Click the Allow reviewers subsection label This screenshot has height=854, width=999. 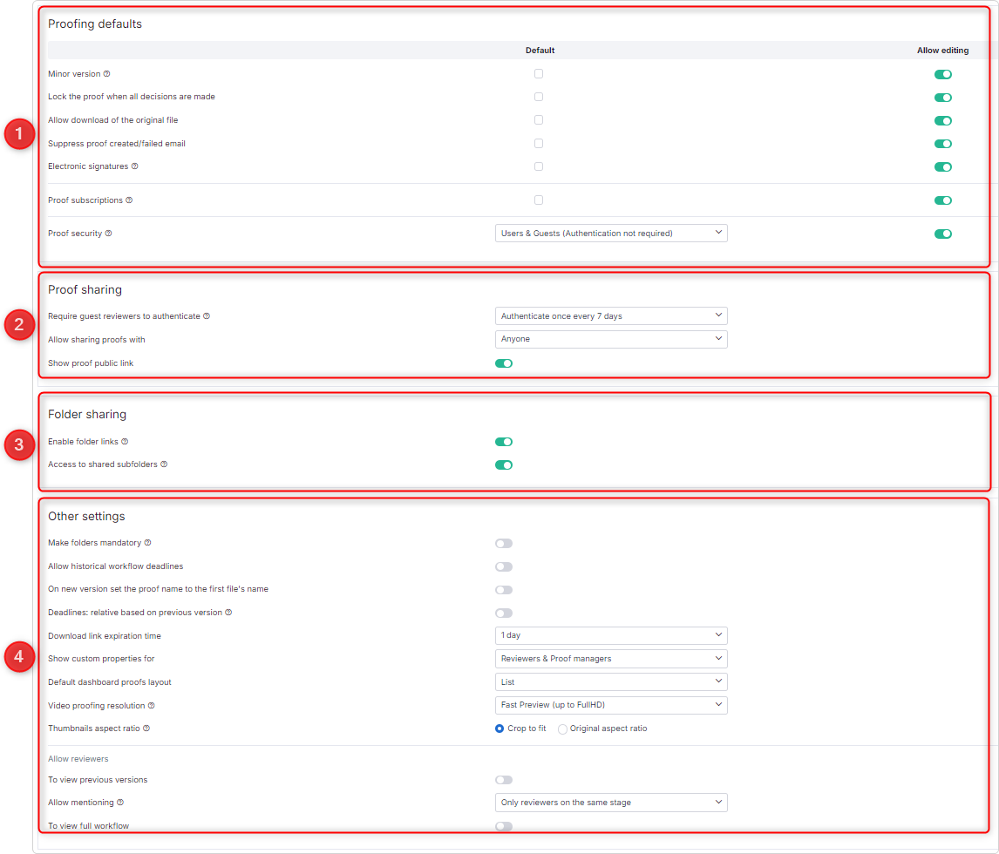(x=78, y=758)
